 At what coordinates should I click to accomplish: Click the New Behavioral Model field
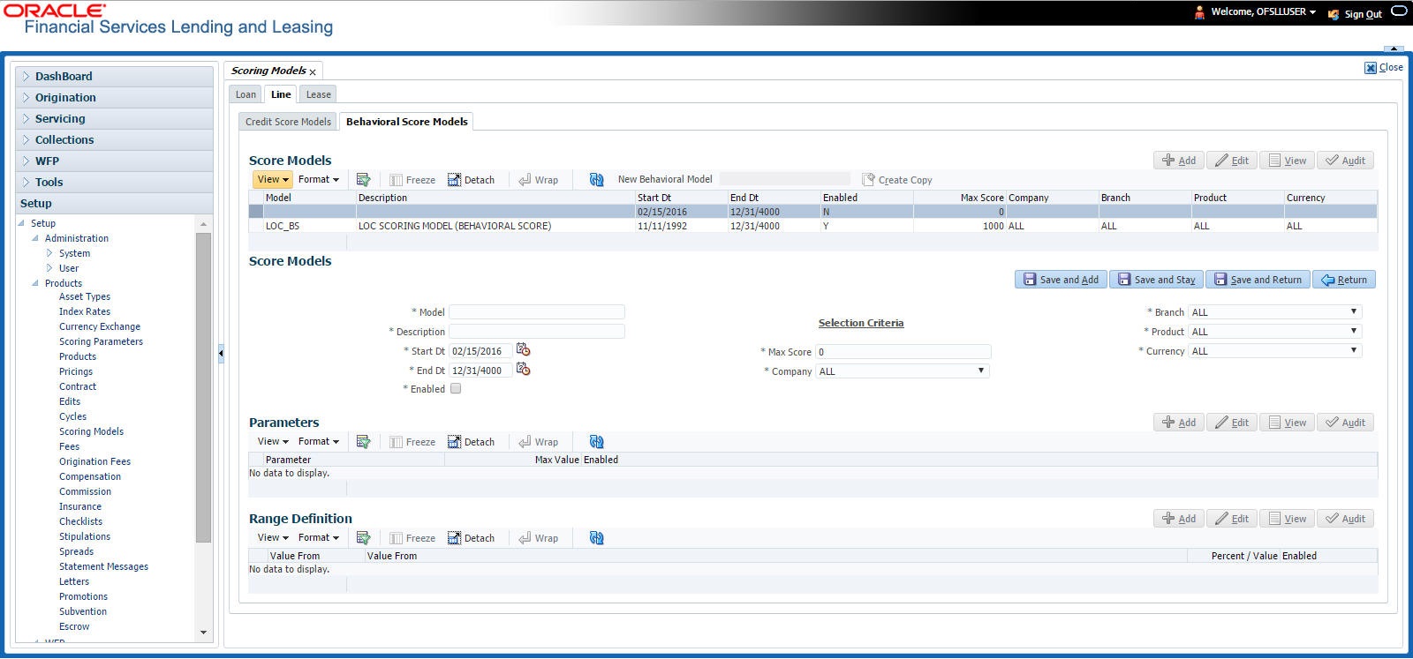pyautogui.click(x=785, y=179)
